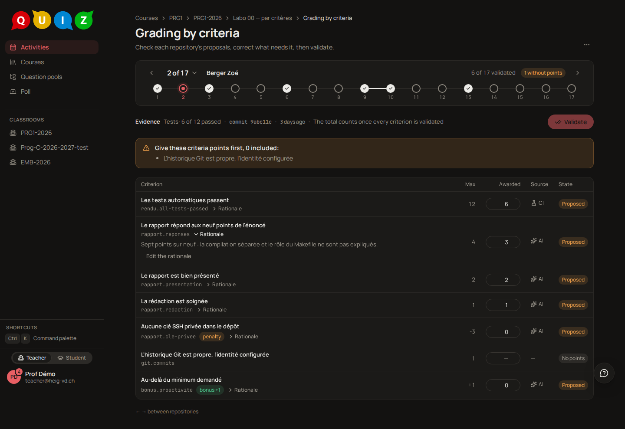Jump to validated repository step 13
Screen dimensions: 625x429
pyautogui.click(x=468, y=88)
